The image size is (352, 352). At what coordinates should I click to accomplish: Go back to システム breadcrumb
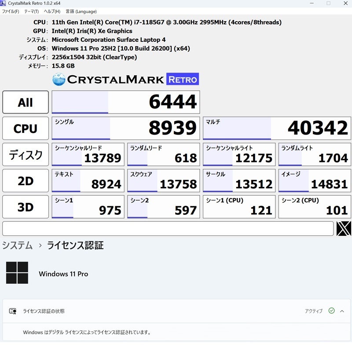click(17, 246)
